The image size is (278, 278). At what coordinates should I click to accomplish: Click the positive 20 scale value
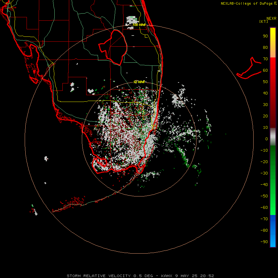[265, 116]
